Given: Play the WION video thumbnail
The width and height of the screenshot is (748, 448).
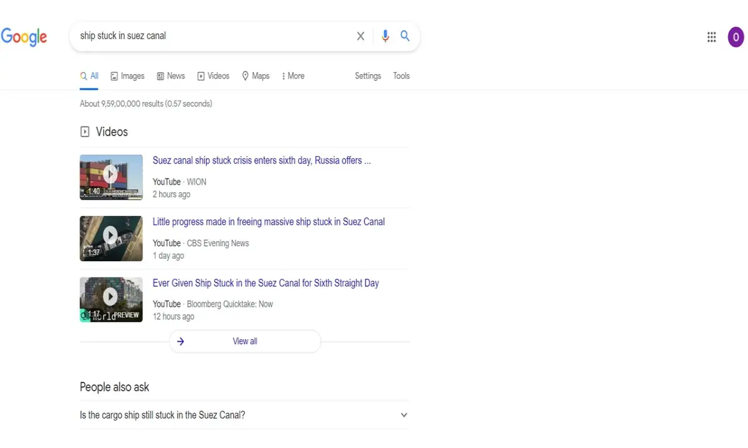Looking at the screenshot, I should [x=111, y=177].
